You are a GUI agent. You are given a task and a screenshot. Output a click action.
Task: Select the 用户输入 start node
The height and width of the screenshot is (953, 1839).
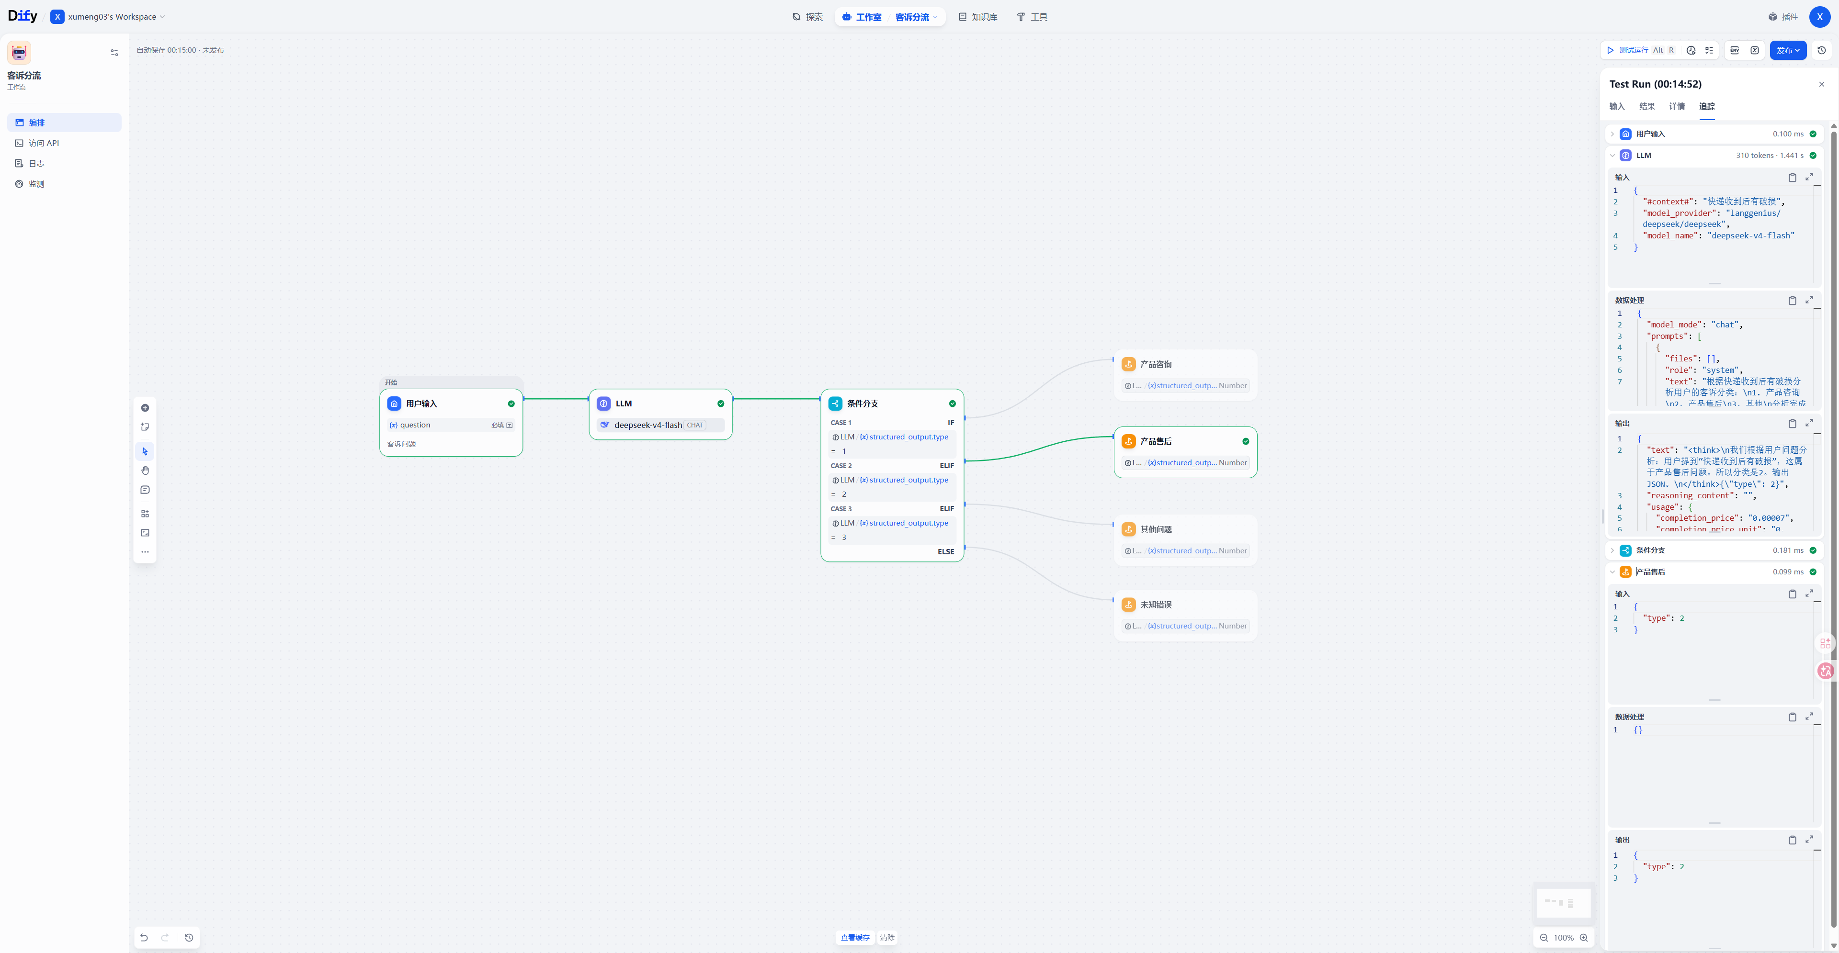click(x=451, y=422)
